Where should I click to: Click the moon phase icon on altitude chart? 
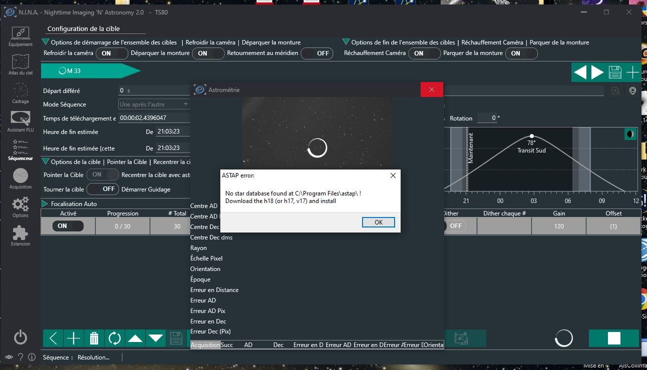point(630,134)
